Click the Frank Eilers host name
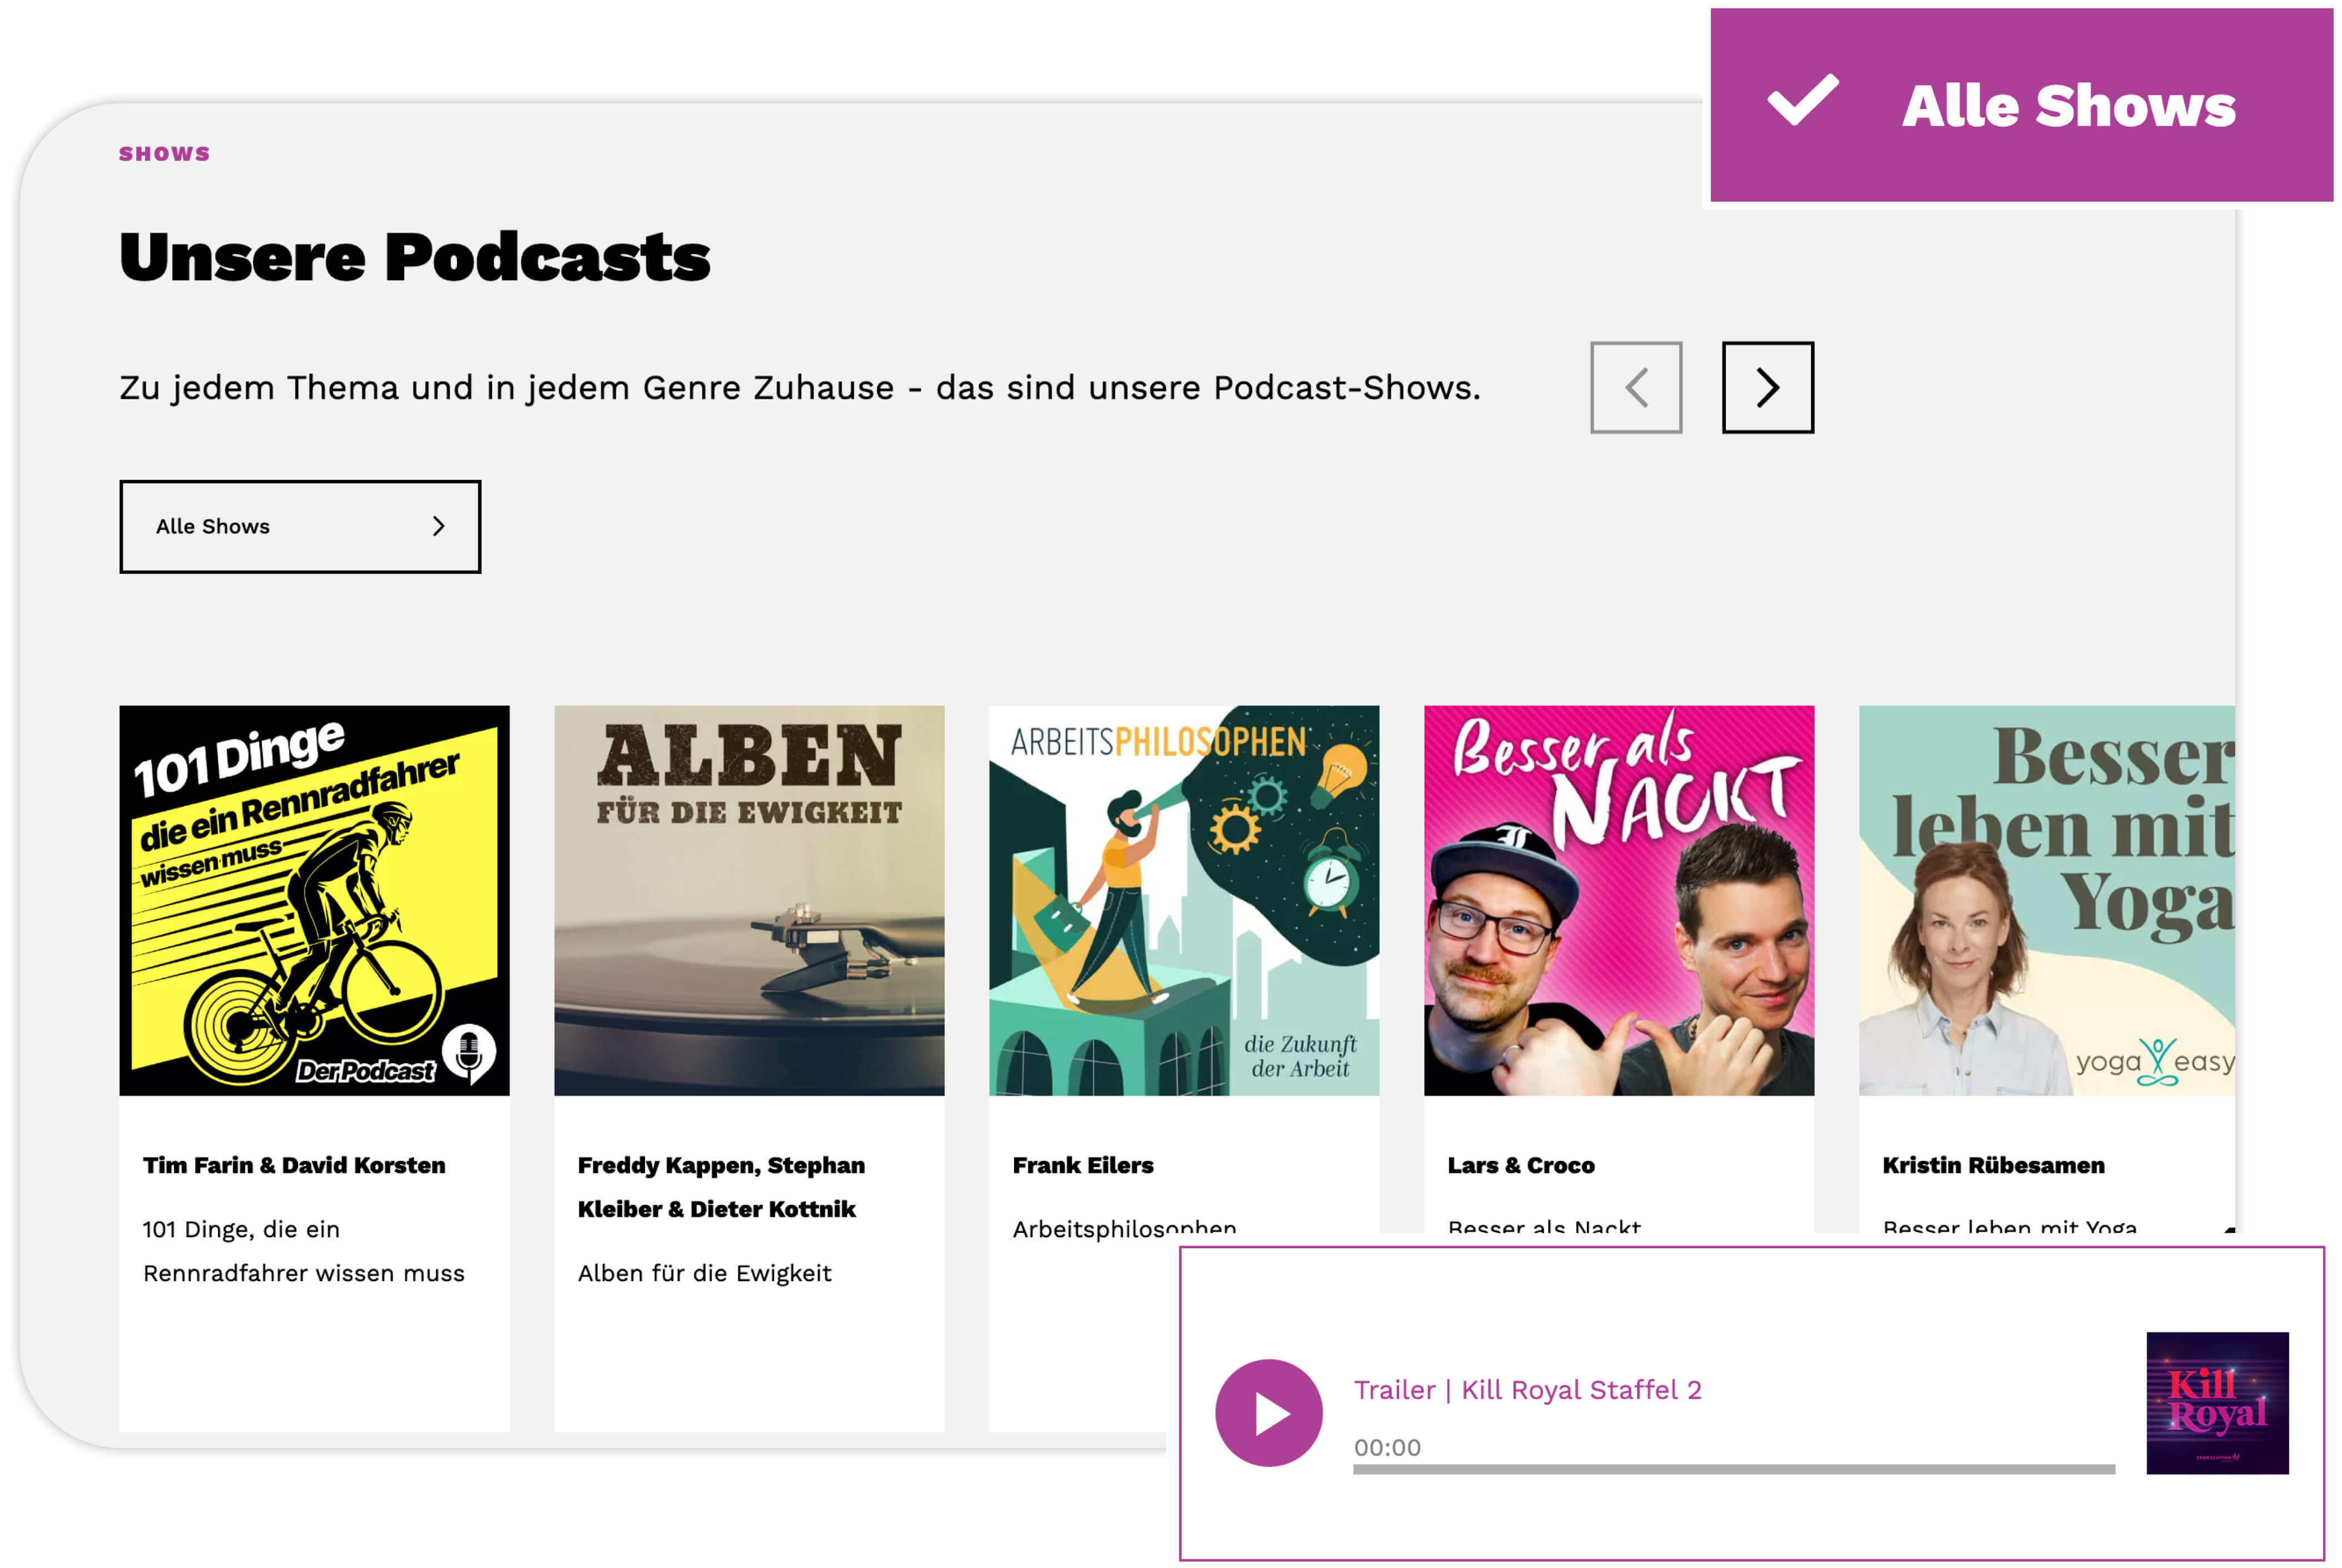This screenshot has width=2342, height=1568. point(1083,1165)
